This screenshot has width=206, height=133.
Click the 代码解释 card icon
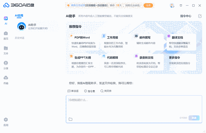104,56
